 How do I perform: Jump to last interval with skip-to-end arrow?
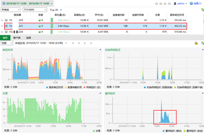(91, 43)
